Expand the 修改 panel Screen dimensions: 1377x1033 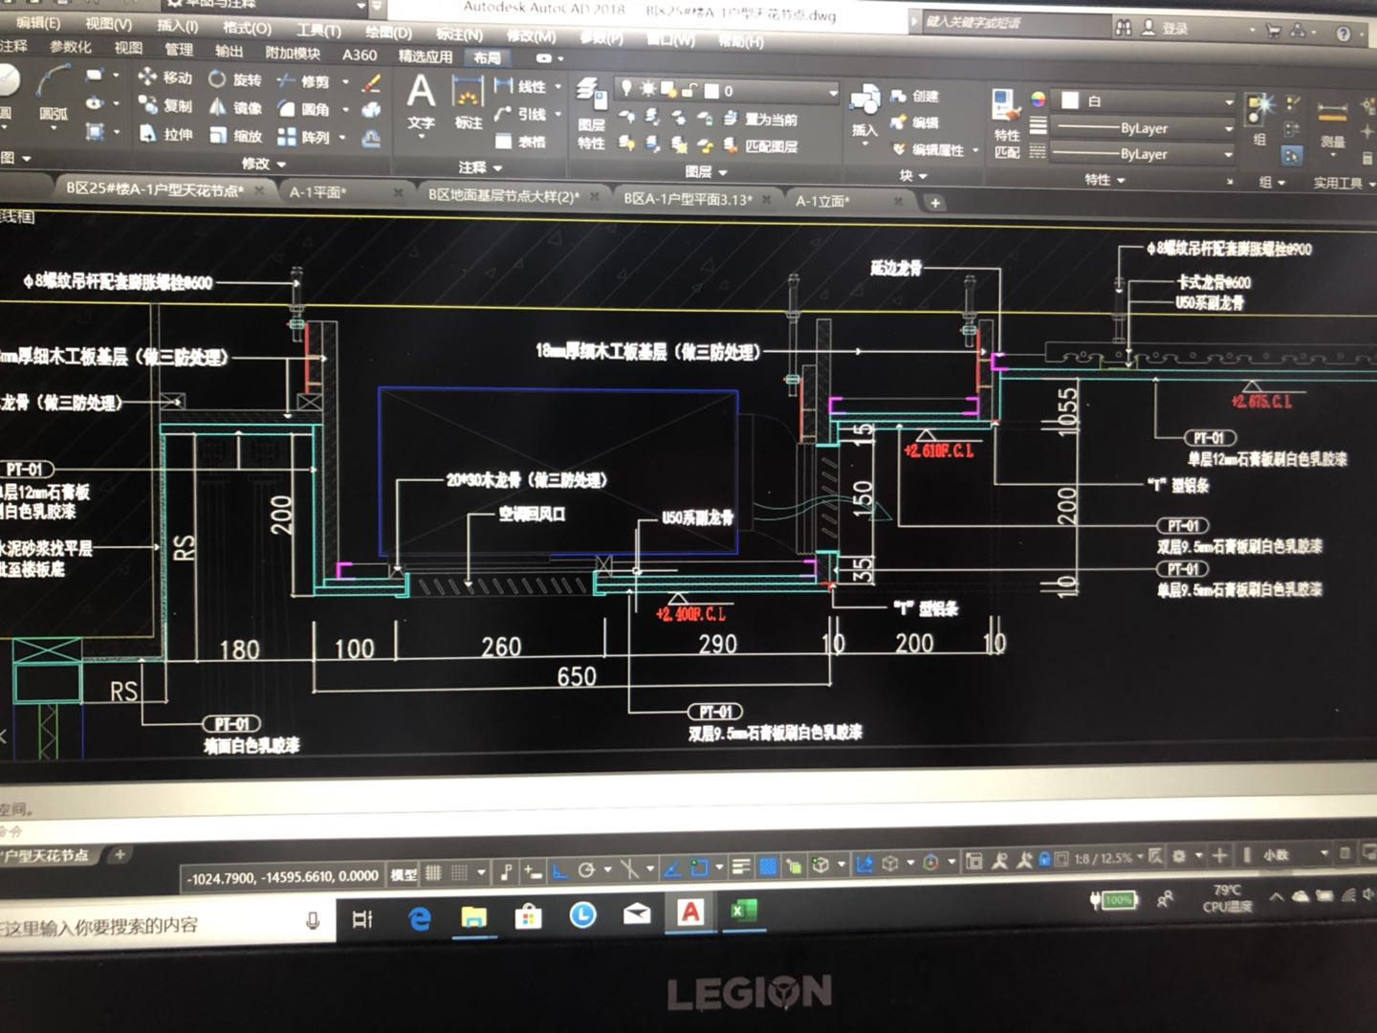point(264,164)
